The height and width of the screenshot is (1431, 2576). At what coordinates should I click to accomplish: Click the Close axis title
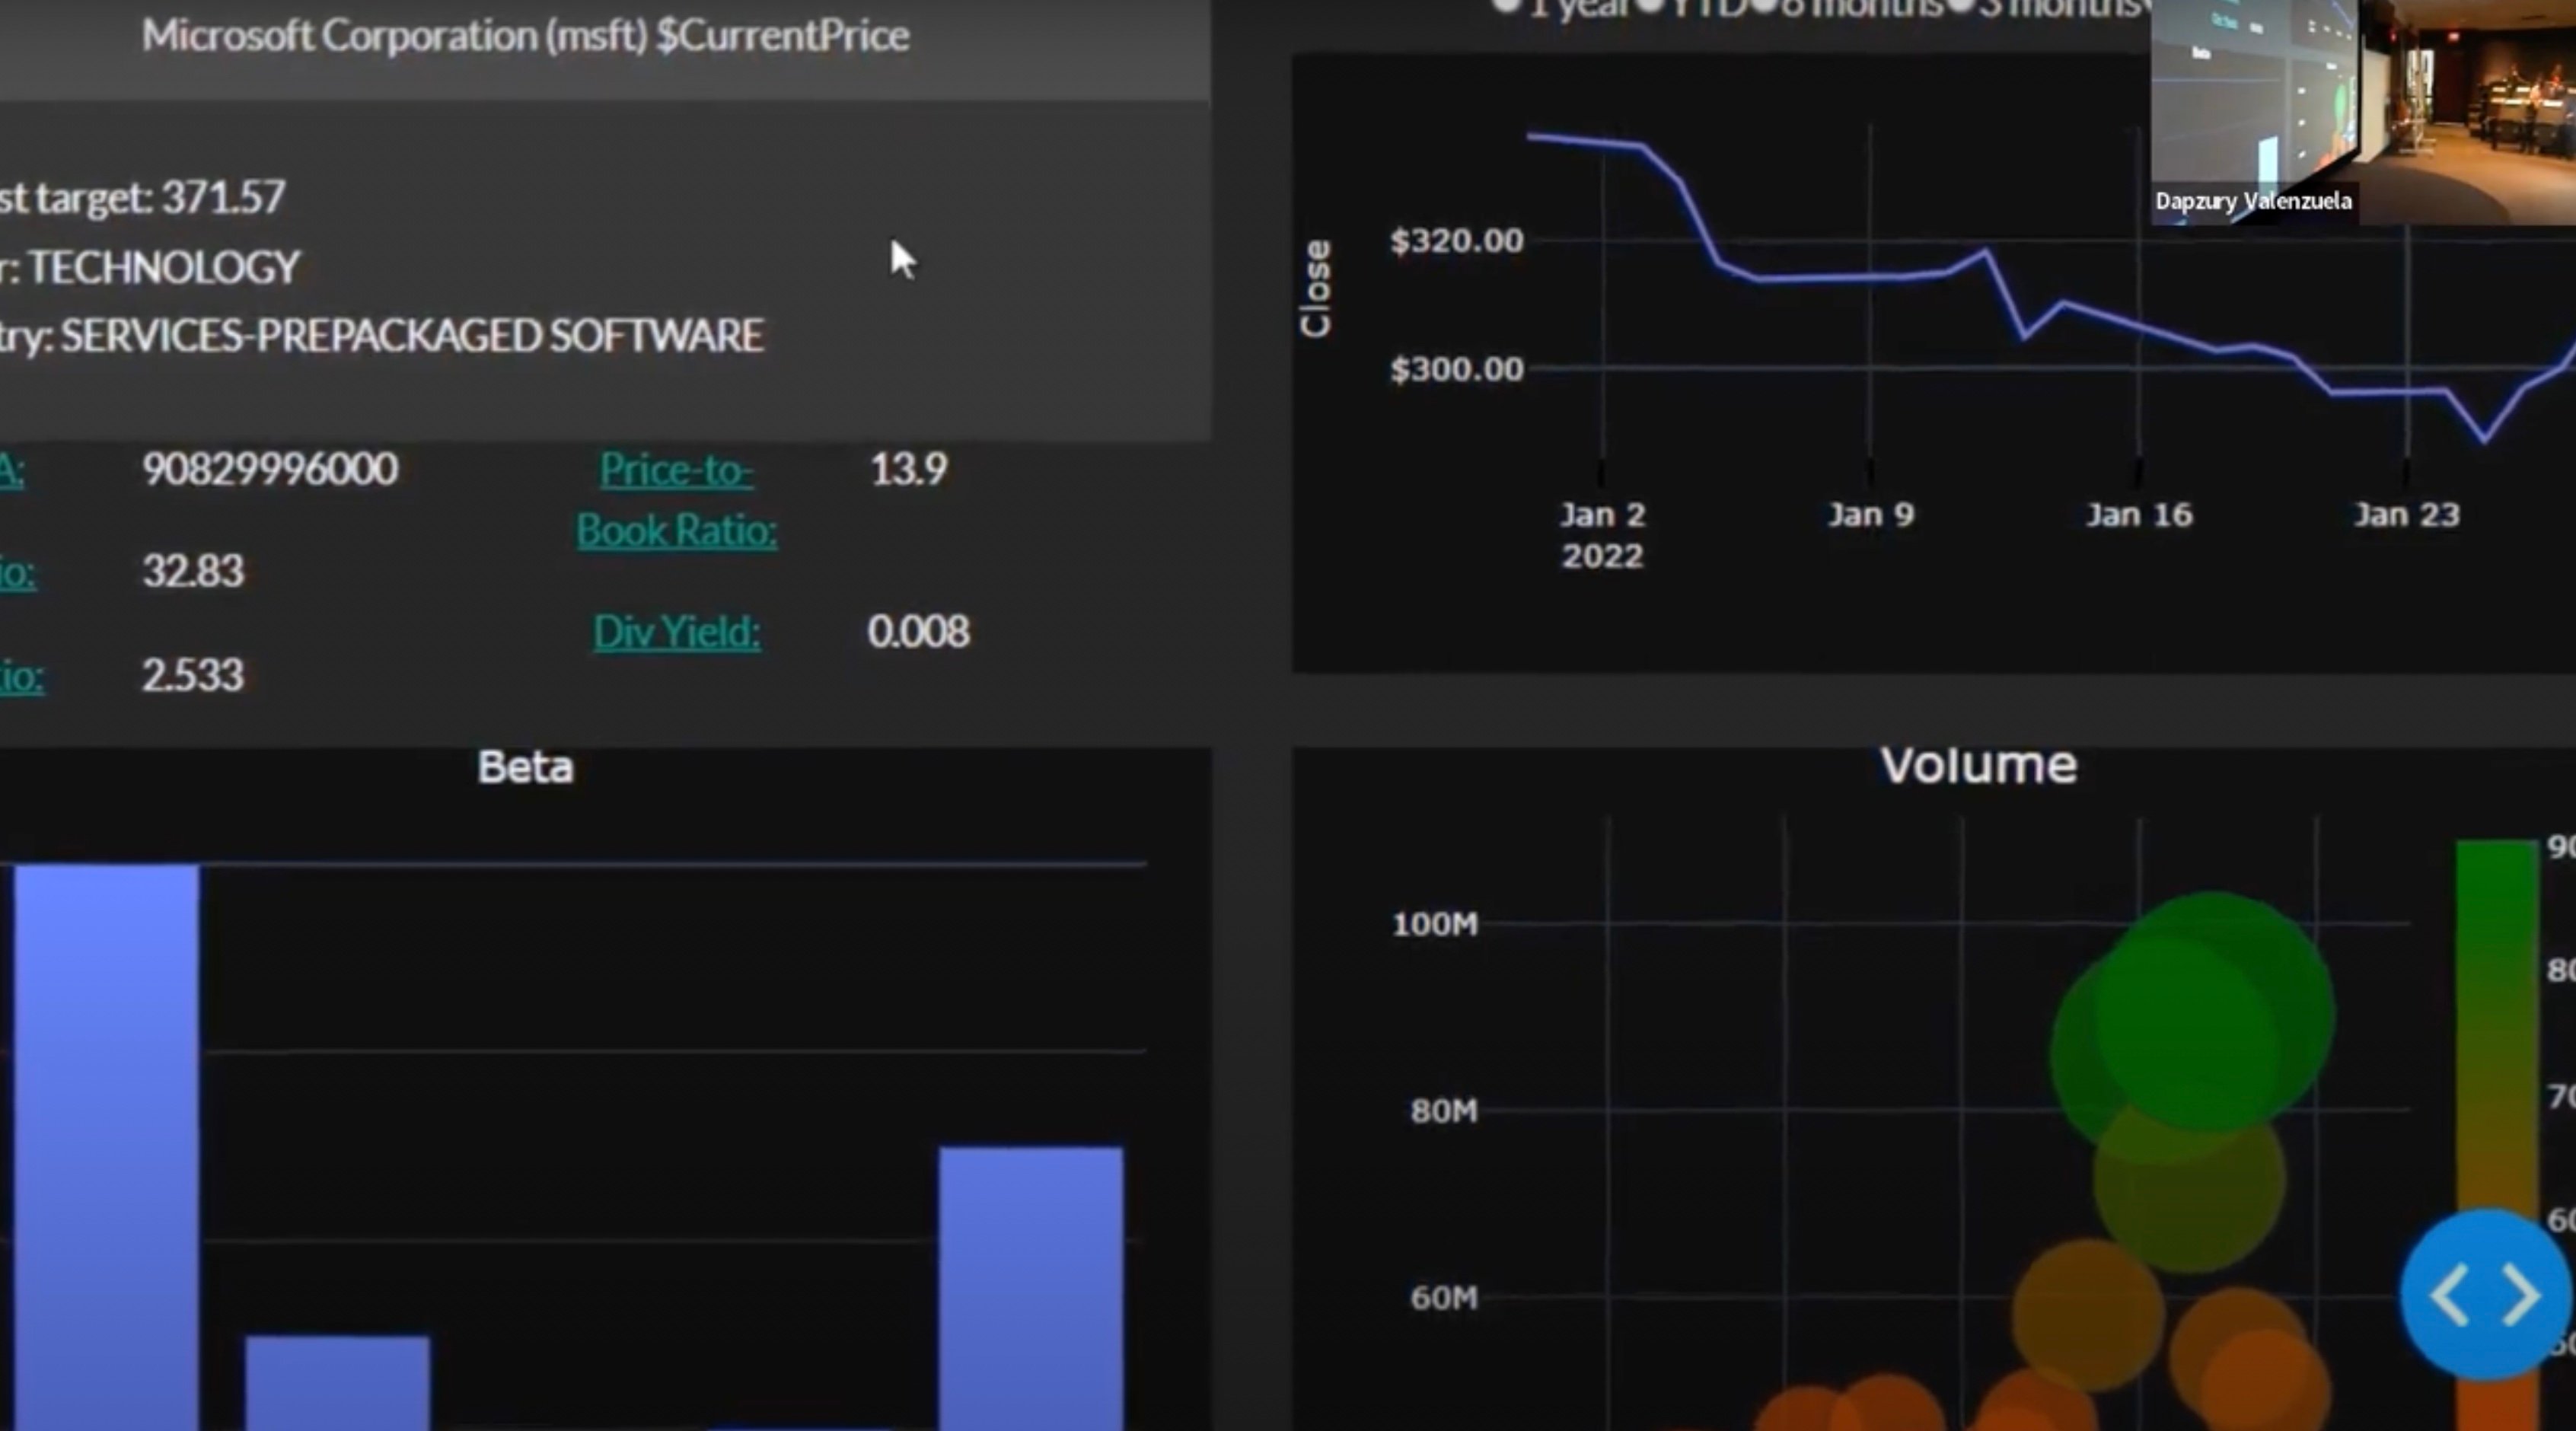click(1316, 288)
